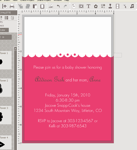The width and height of the screenshot is (137, 150).
Task: Select the Color tab in palette
Action: pos(4,30)
